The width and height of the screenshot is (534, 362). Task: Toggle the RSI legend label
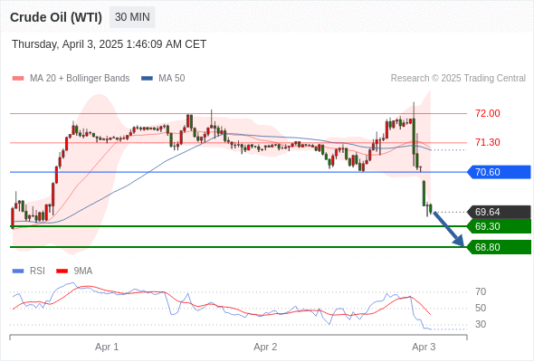point(37,271)
